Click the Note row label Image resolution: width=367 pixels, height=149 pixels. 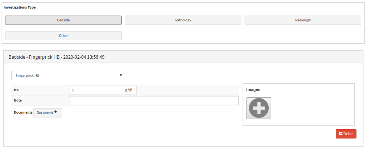click(18, 100)
